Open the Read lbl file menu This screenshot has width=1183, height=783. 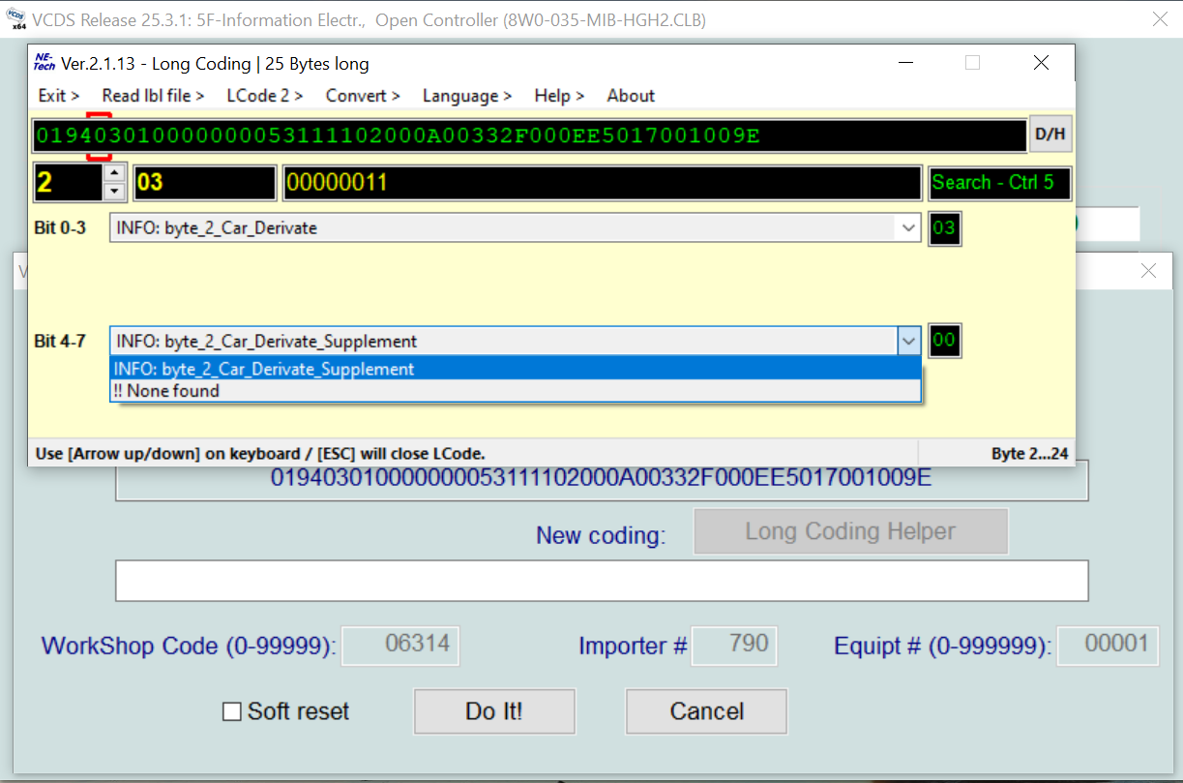tap(153, 96)
